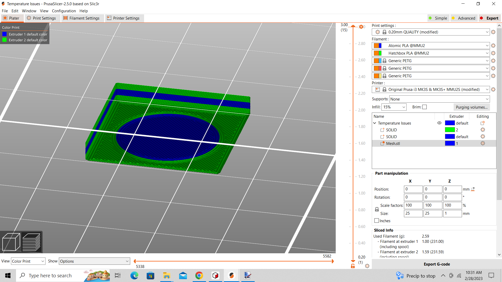Open printer settings gear for Prusa MK3S
502x282 pixels.
493,89
